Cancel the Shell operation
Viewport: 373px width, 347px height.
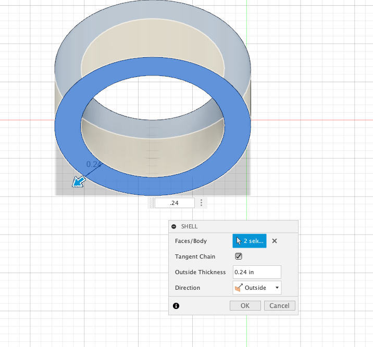click(x=280, y=306)
